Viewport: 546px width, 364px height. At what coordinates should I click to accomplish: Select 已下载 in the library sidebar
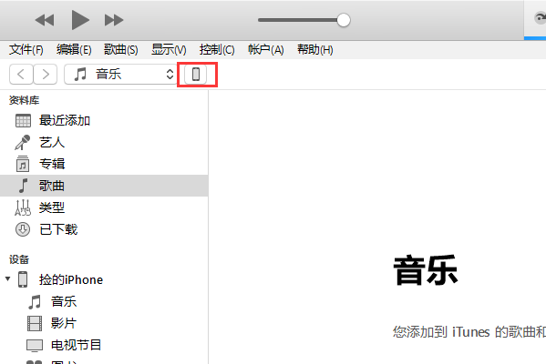pyautogui.click(x=105, y=229)
